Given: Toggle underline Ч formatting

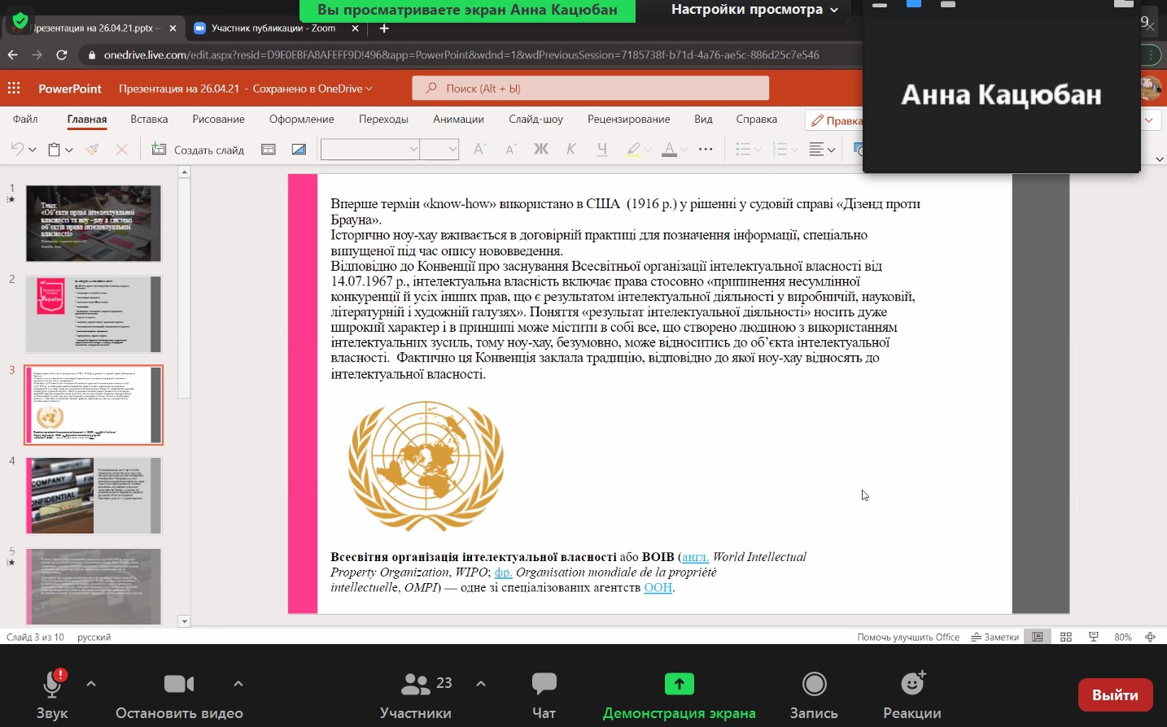Looking at the screenshot, I should [602, 149].
